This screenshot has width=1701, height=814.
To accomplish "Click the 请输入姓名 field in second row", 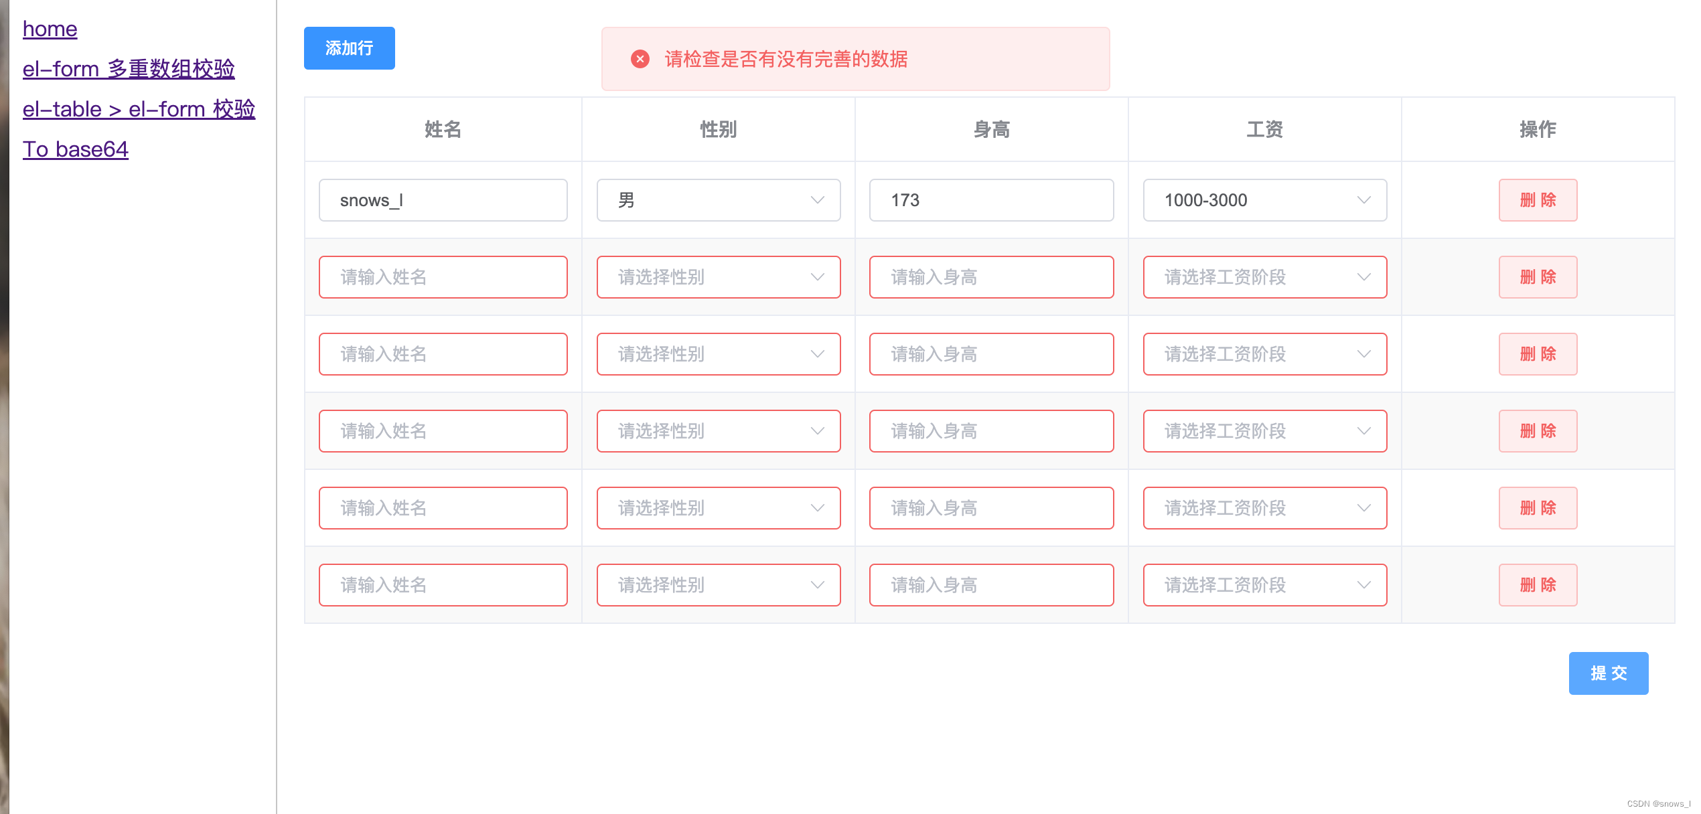I will coord(443,276).
